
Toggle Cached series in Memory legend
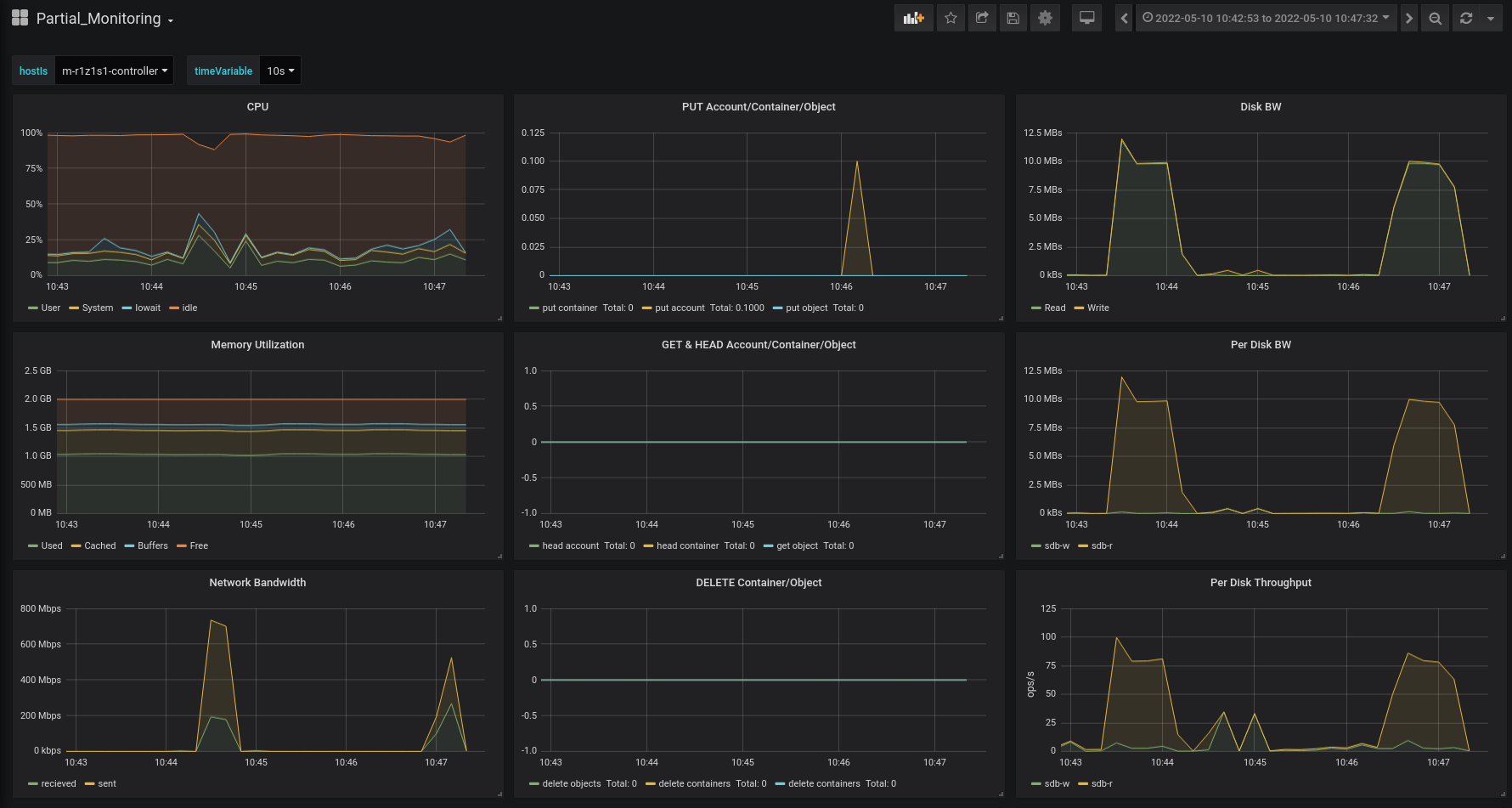click(x=99, y=546)
